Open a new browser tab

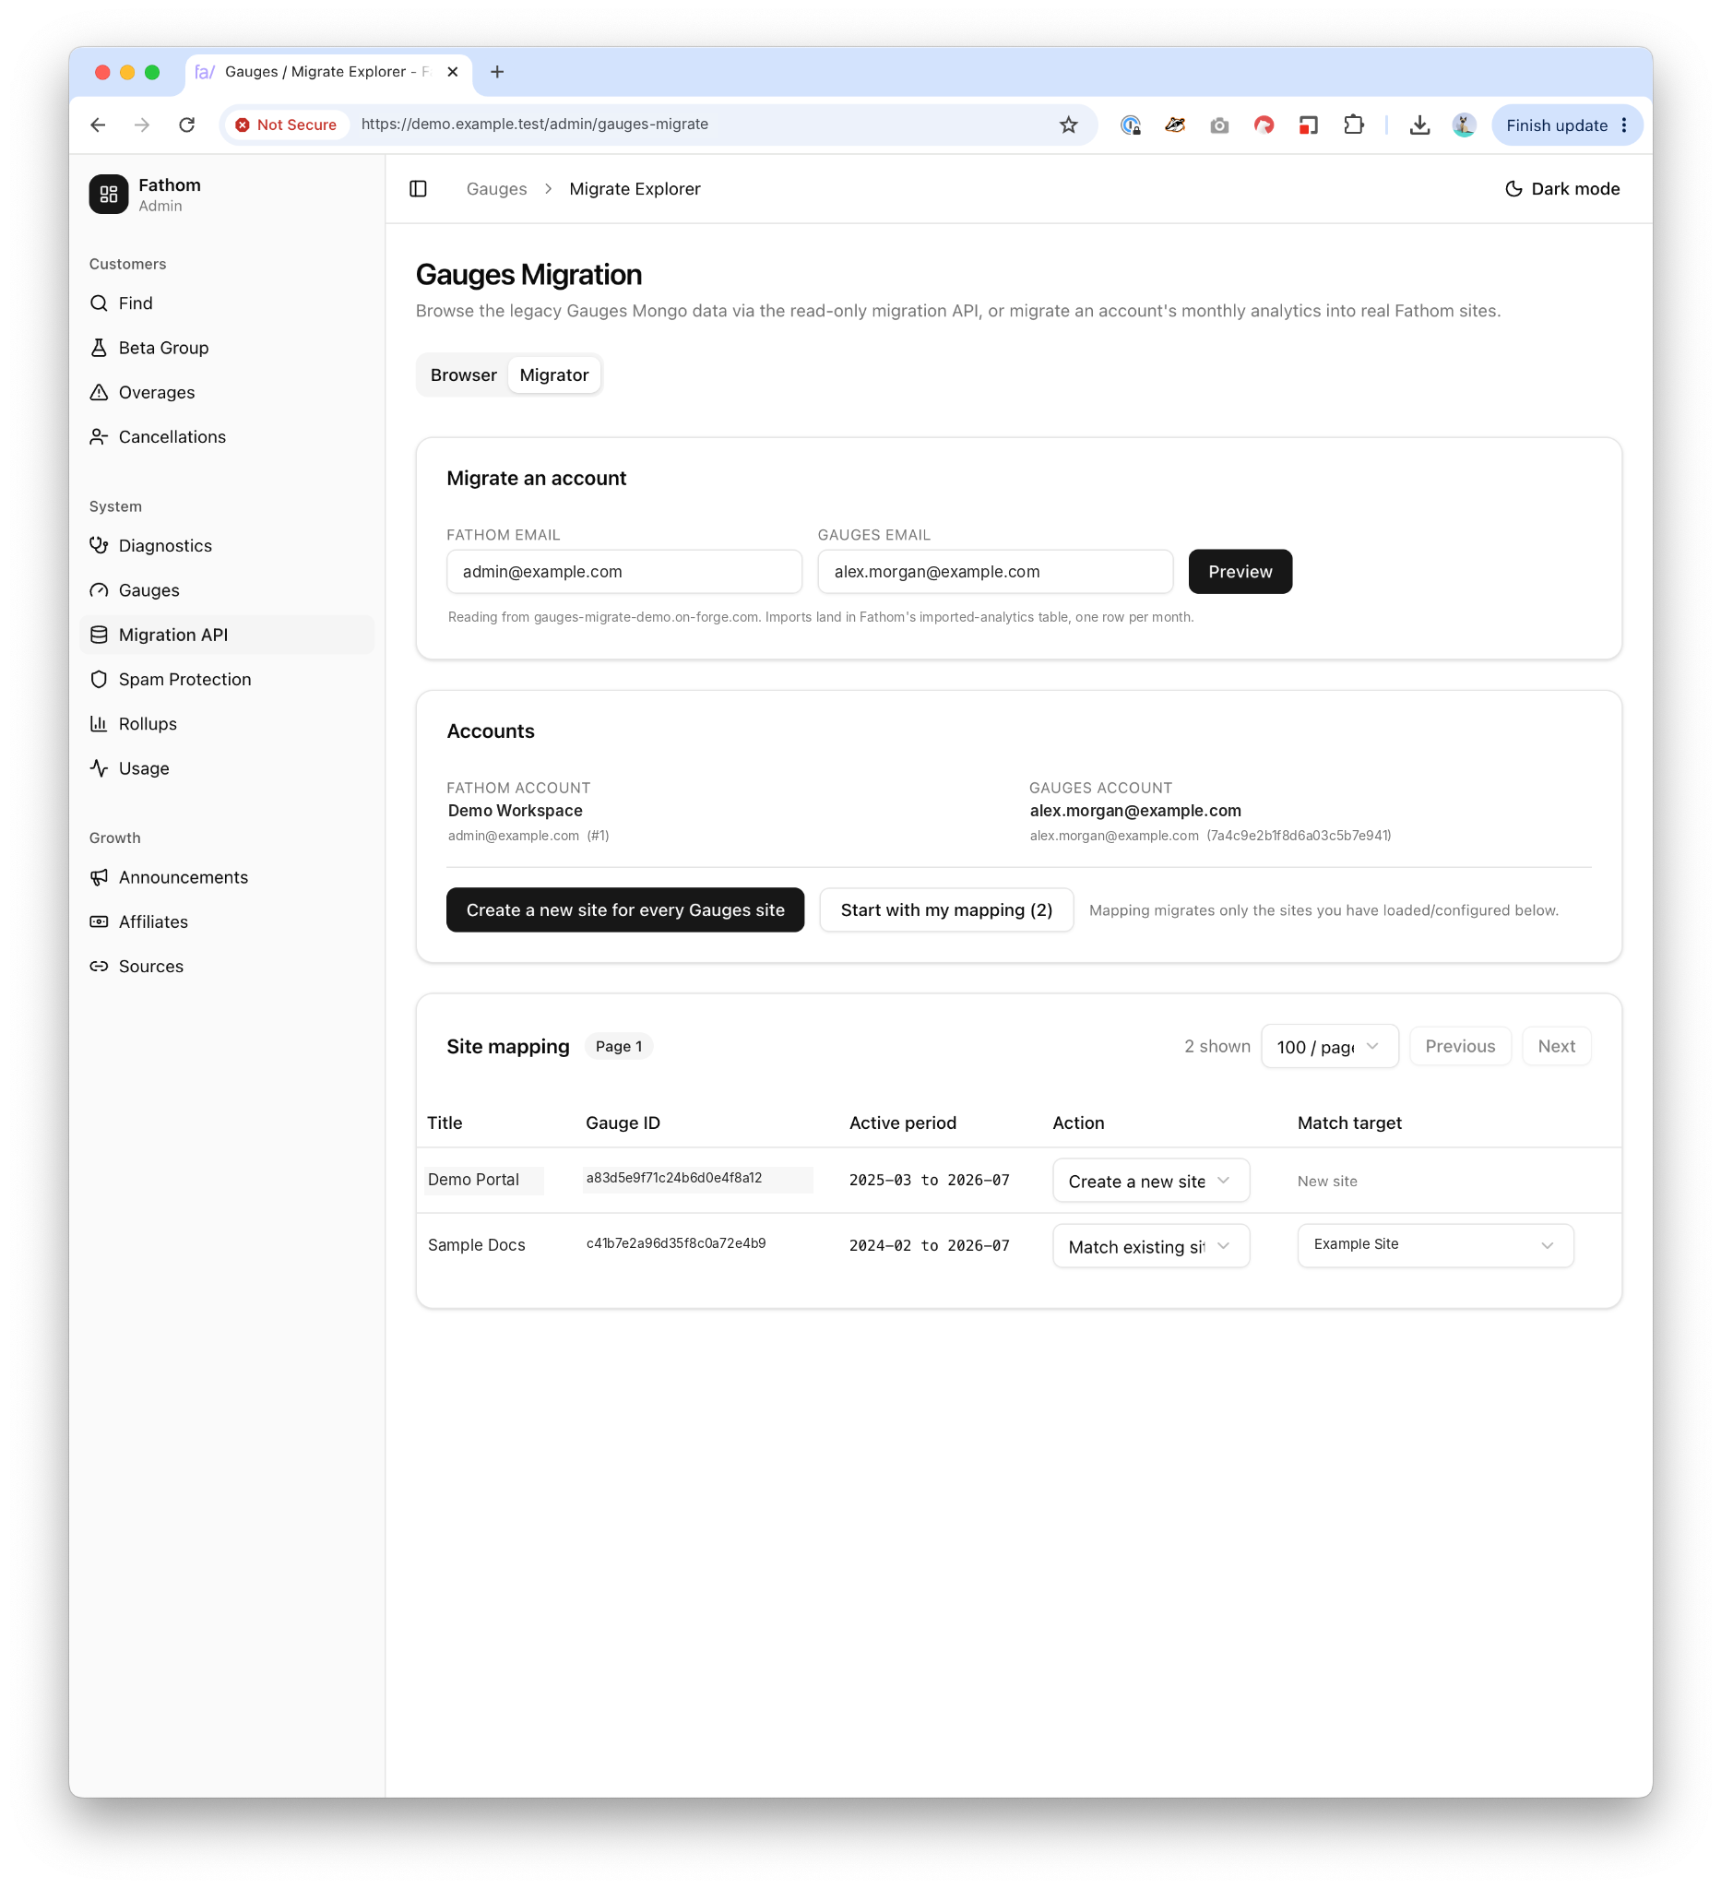click(x=497, y=72)
